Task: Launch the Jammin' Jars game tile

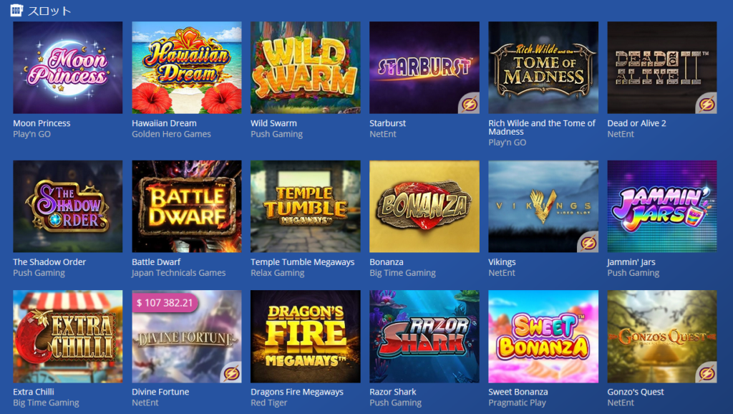Action: pos(662,206)
